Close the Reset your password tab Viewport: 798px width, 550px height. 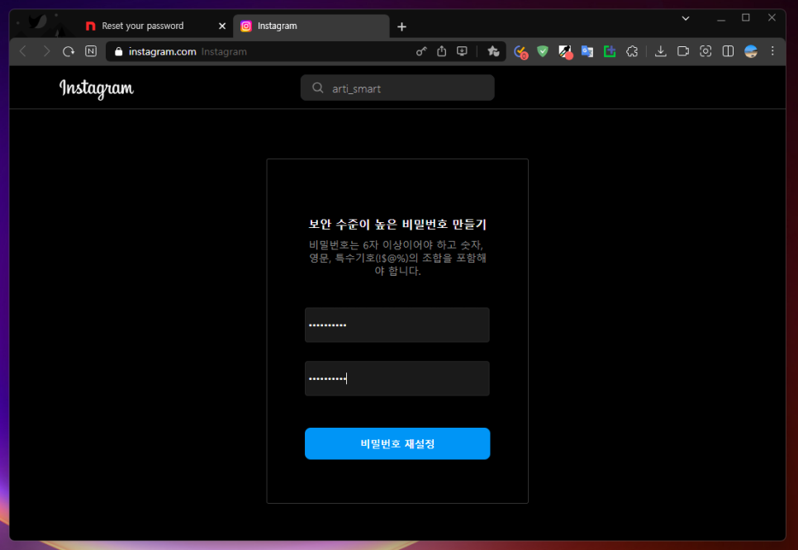(222, 26)
